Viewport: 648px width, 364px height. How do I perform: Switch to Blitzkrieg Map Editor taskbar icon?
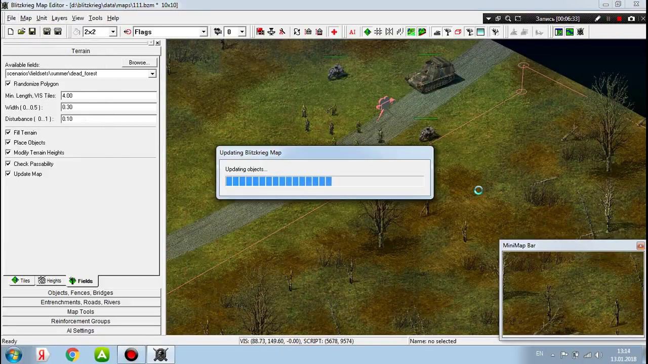160,355
